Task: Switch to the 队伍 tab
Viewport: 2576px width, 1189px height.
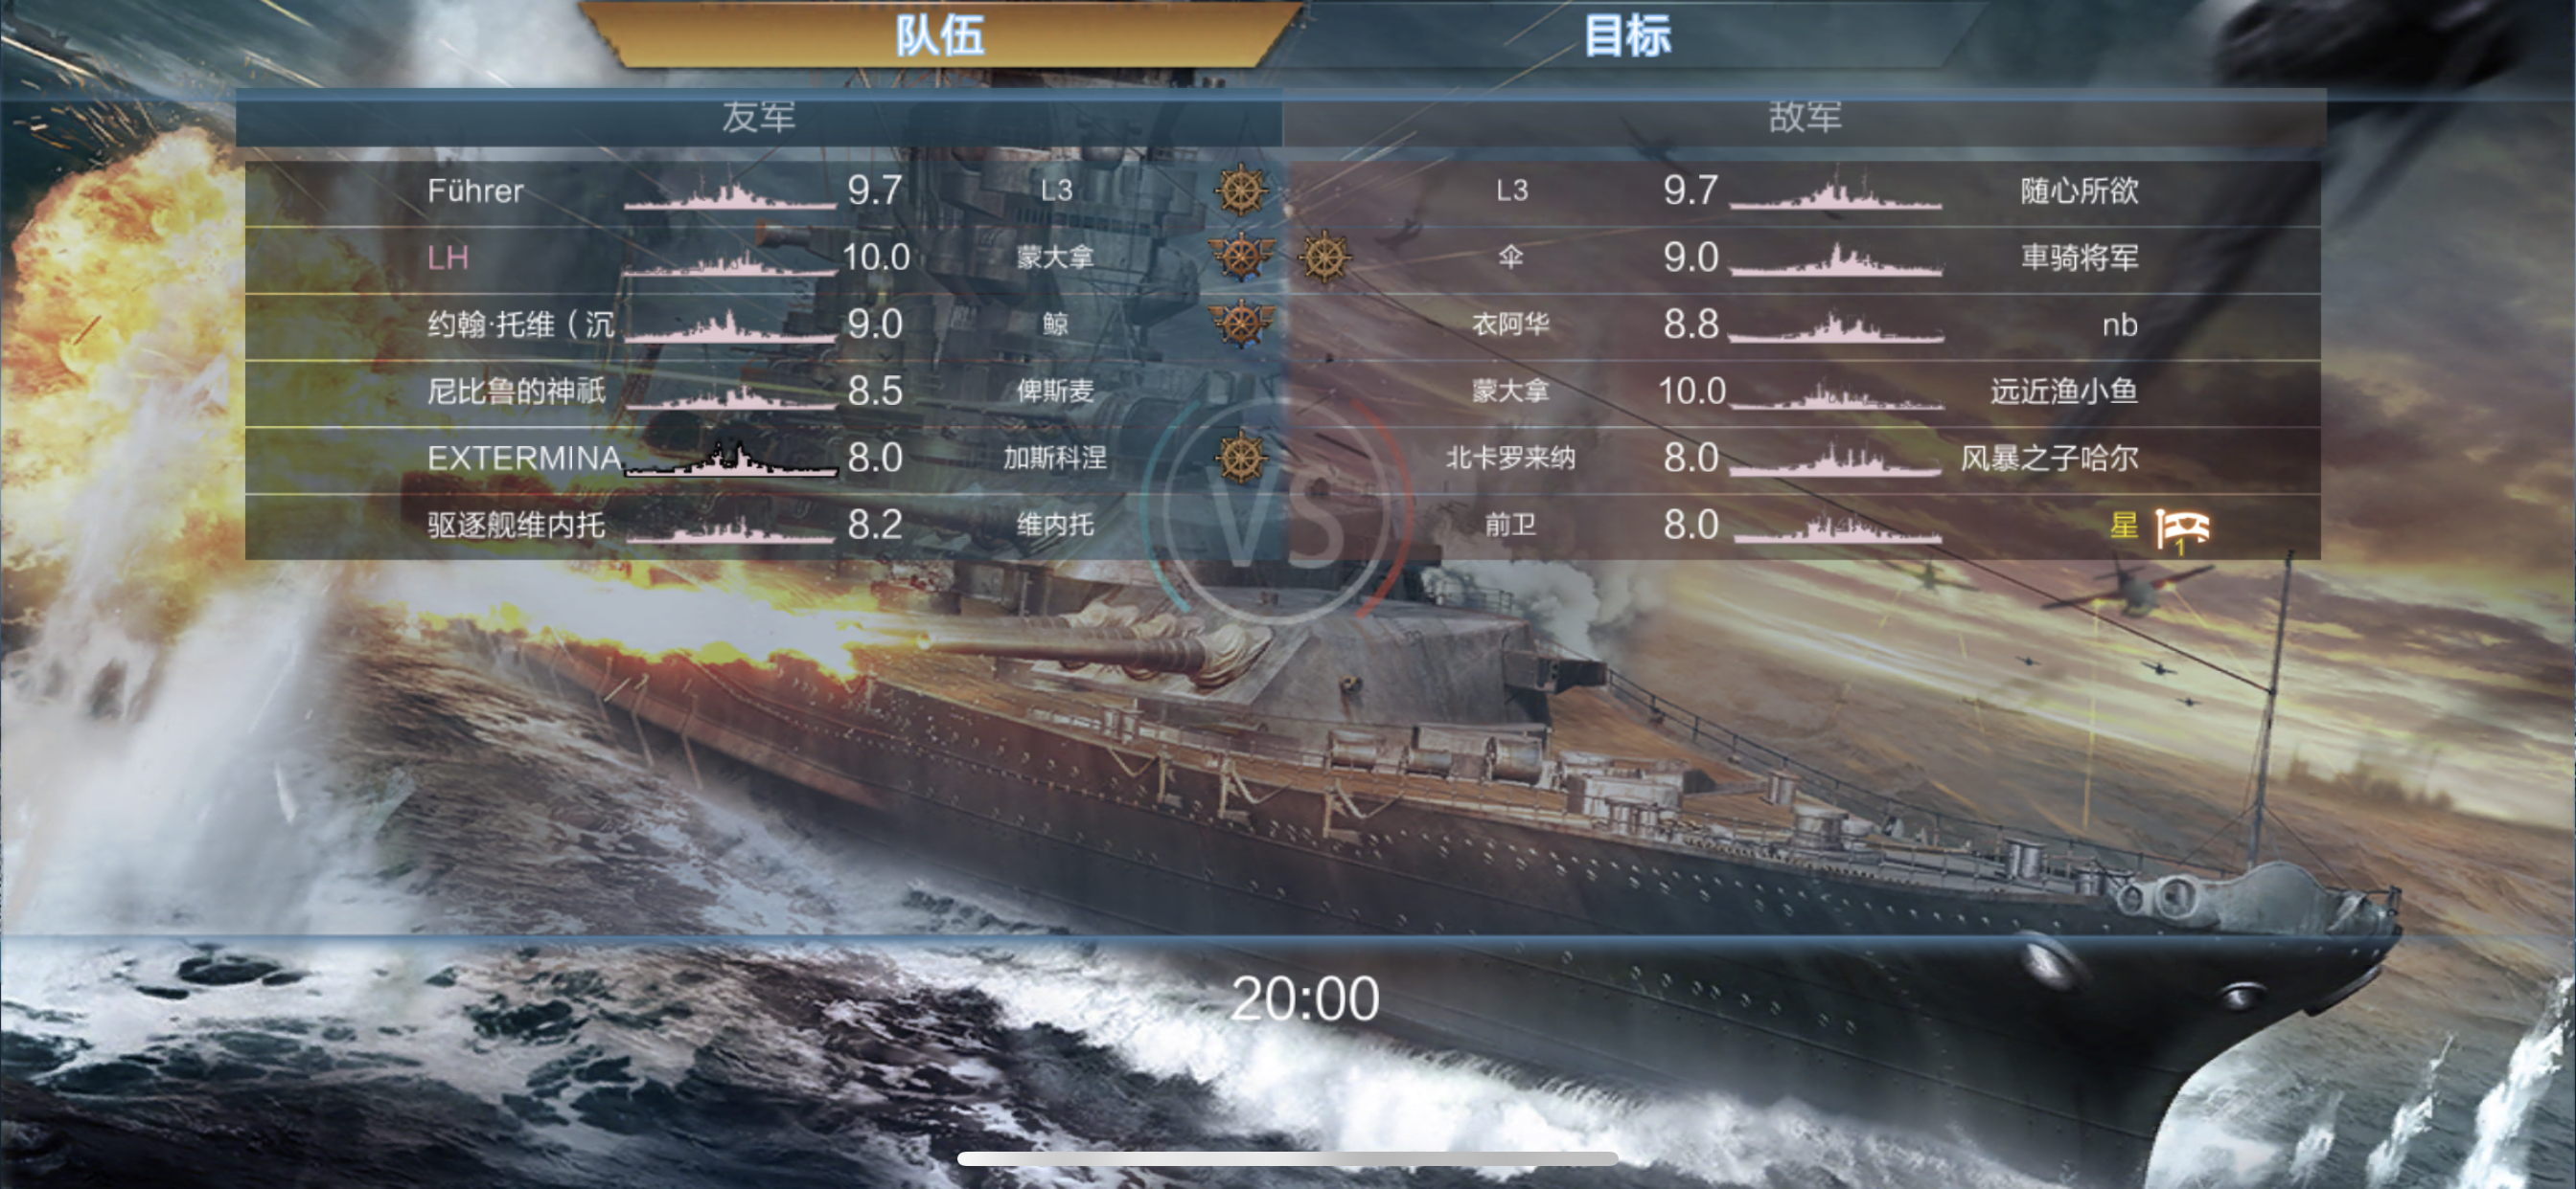Action: (x=940, y=35)
